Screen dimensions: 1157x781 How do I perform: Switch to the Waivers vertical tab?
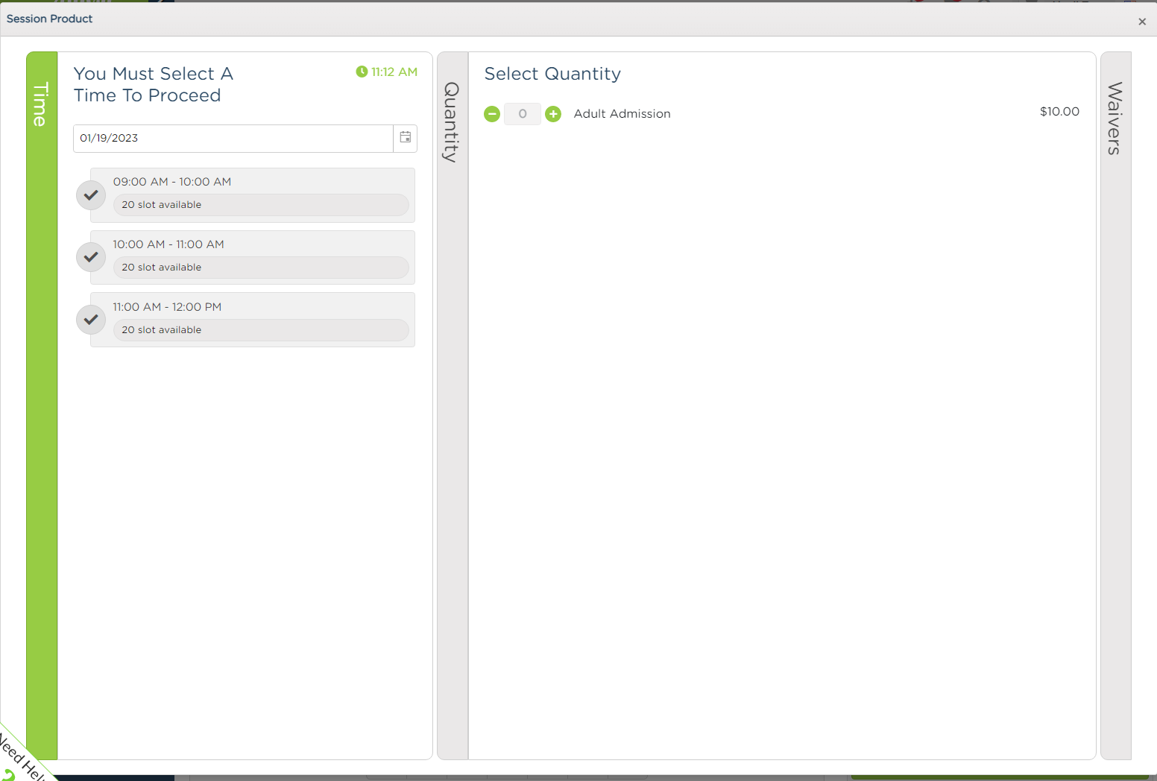1115,405
